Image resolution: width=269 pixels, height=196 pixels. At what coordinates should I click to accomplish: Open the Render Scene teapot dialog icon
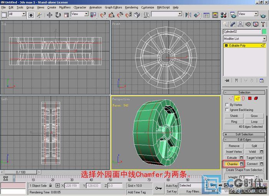(233, 15)
